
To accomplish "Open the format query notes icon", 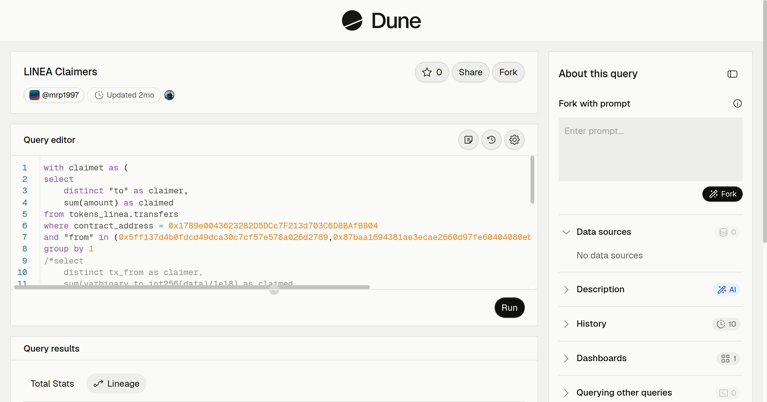I will [469, 140].
